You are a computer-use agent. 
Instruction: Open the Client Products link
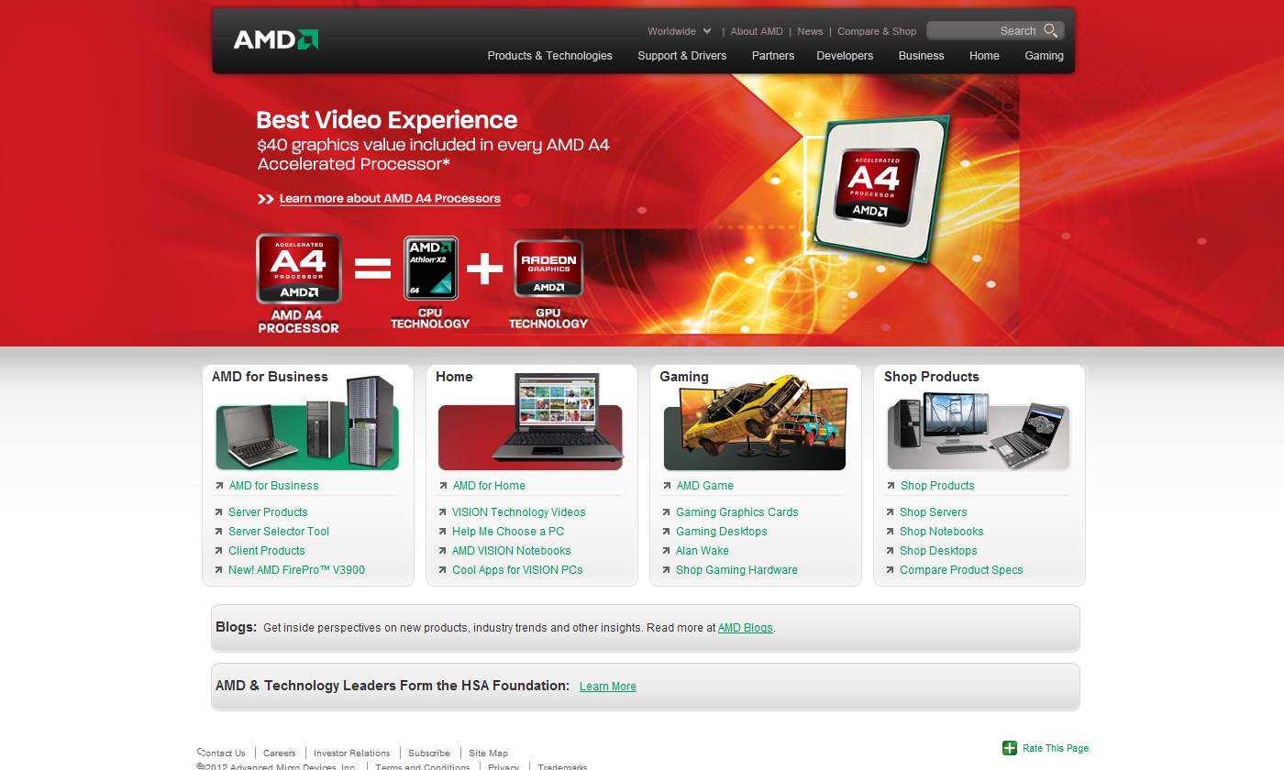[x=266, y=551]
